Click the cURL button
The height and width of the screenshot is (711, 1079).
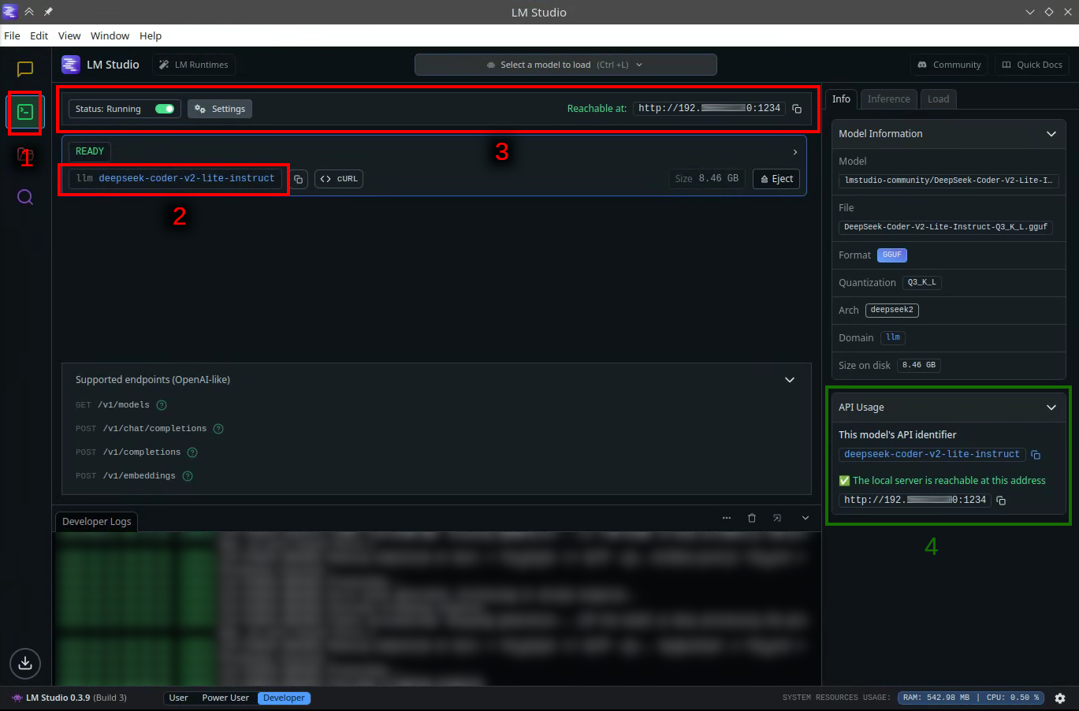click(339, 179)
